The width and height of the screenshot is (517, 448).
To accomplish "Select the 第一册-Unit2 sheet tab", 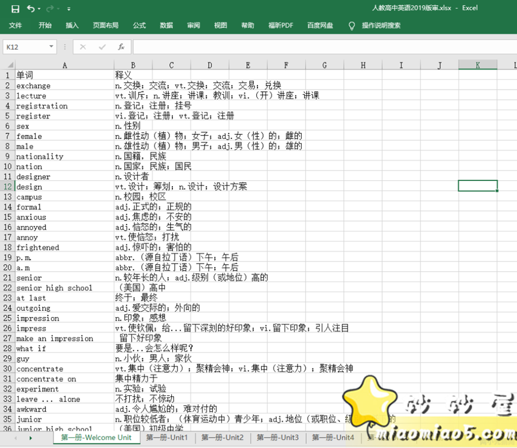I will tap(222, 438).
